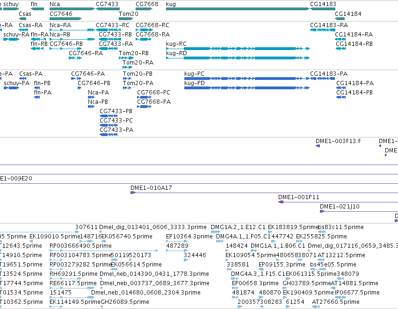398x309 pixels.
Task: Select the schuy gene bar
Action: pos(11,9)
